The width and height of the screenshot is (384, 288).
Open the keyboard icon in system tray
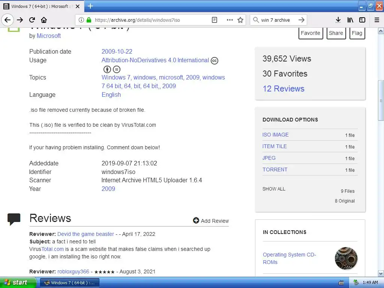point(341,283)
